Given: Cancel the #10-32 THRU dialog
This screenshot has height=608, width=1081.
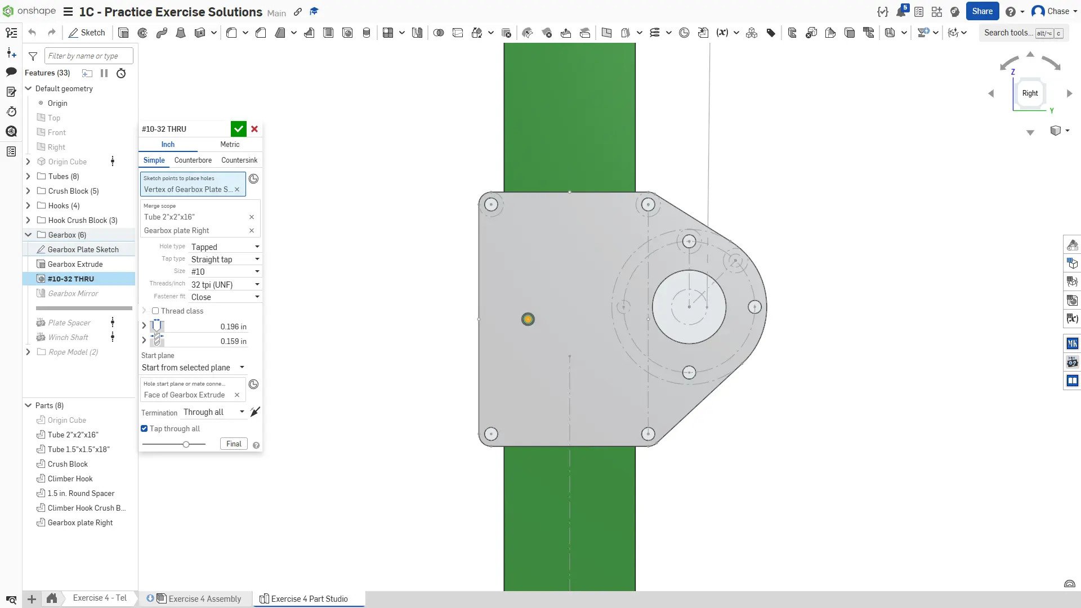Looking at the screenshot, I should click(x=254, y=129).
